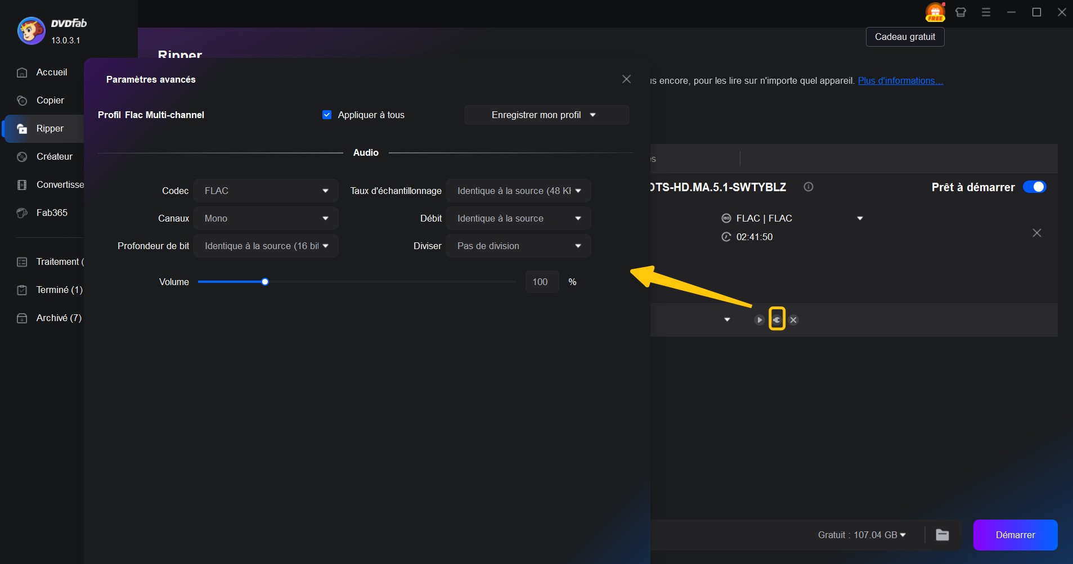This screenshot has height=564, width=1073.
Task: Open the Profondeur de bit dropdown
Action: (266, 246)
